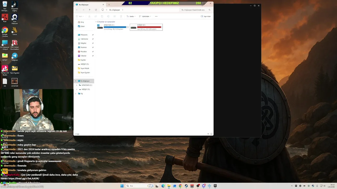Collapse 'Cihazlar ve sürücüler' group
Viewport: 337px width, 189px height.
[96, 22]
